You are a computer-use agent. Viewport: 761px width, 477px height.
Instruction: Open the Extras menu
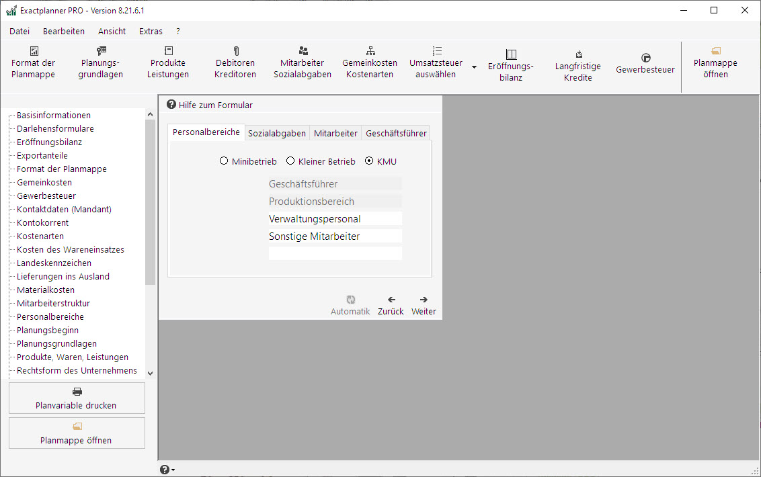[x=151, y=31]
